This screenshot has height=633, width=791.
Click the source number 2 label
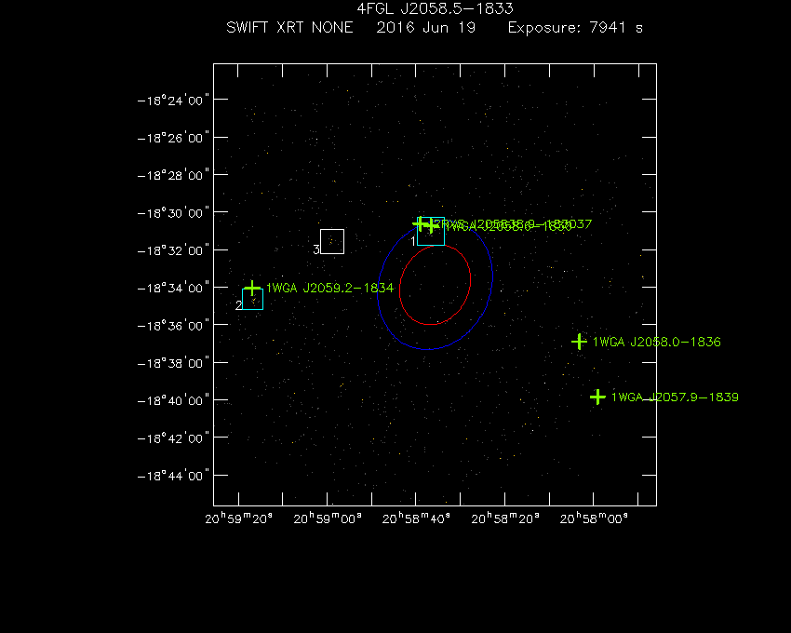(238, 305)
